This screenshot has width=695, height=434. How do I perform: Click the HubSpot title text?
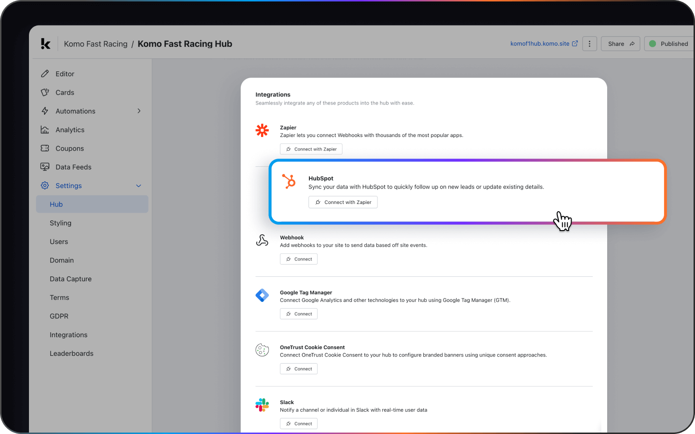(321, 178)
